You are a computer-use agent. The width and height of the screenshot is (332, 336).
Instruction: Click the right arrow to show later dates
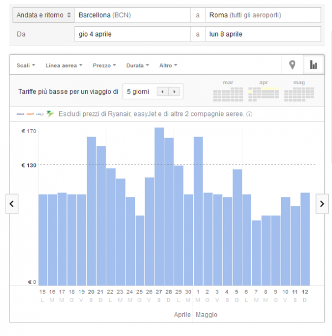point(321,204)
